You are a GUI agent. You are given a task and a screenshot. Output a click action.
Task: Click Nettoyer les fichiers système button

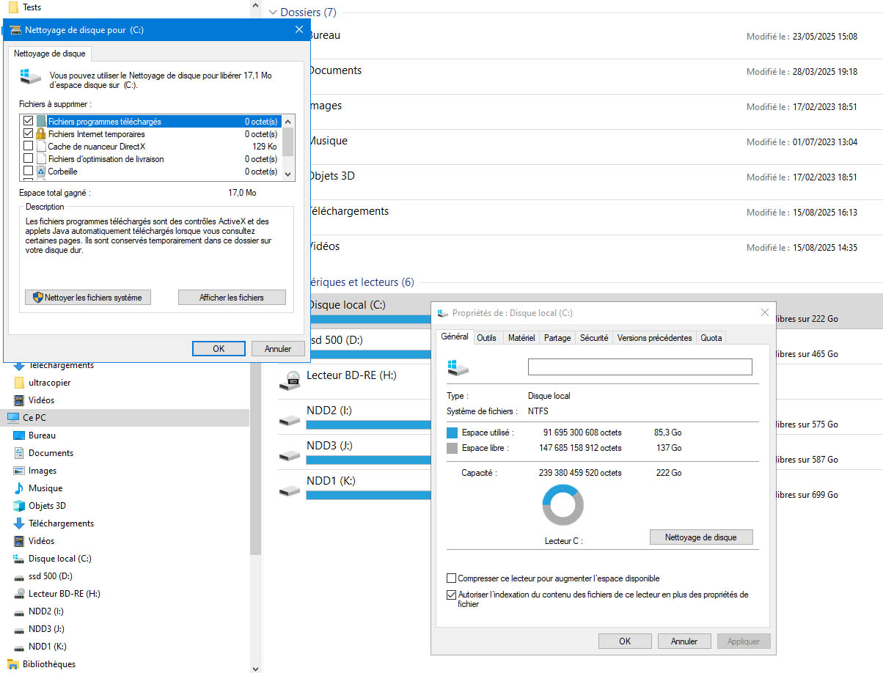(88, 298)
